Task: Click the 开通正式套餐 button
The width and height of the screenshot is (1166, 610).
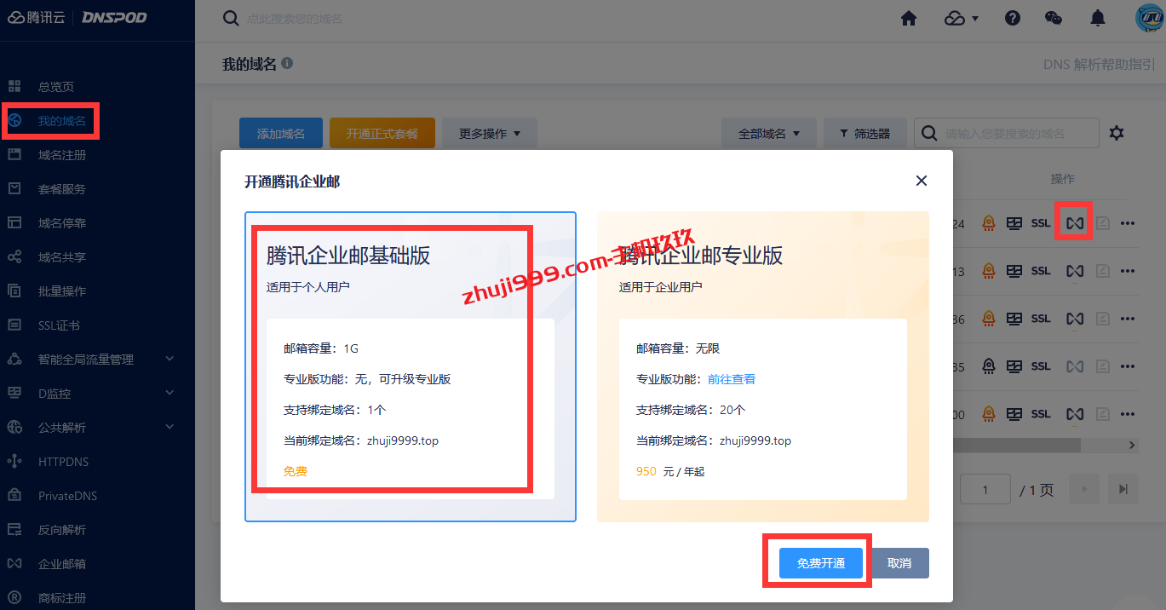Action: coord(382,134)
